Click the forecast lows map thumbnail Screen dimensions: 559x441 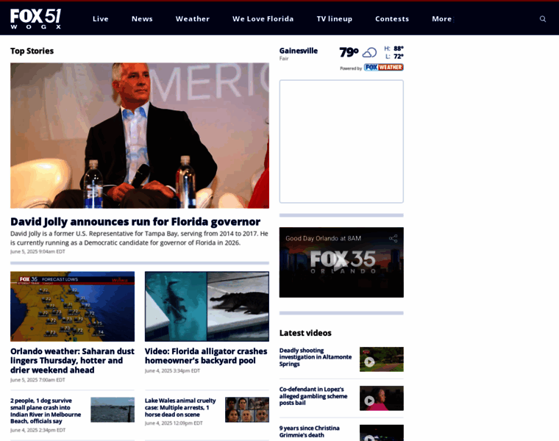tap(72, 306)
